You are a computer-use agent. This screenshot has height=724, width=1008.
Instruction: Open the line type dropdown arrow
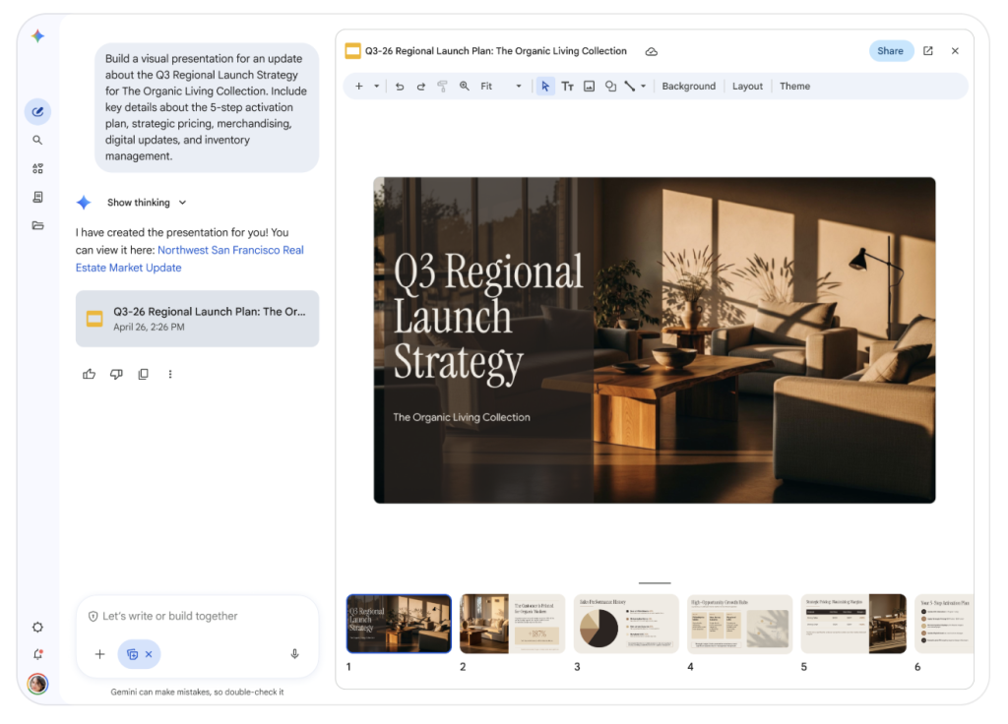[x=644, y=87]
